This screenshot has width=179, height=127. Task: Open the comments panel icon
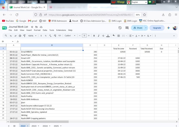tap(127, 28)
